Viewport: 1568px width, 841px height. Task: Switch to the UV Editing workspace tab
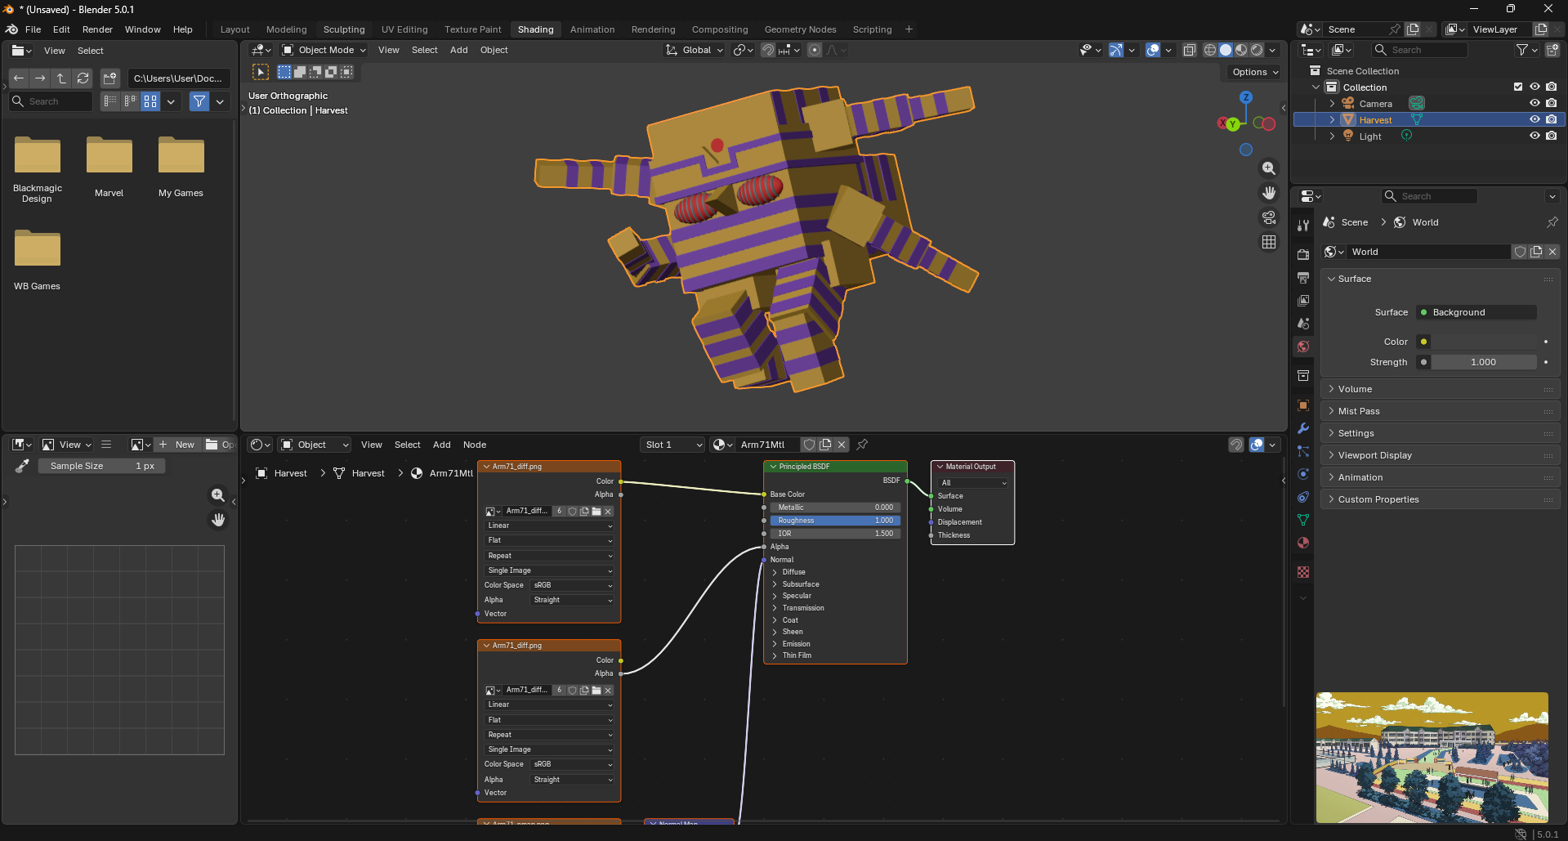tap(404, 29)
